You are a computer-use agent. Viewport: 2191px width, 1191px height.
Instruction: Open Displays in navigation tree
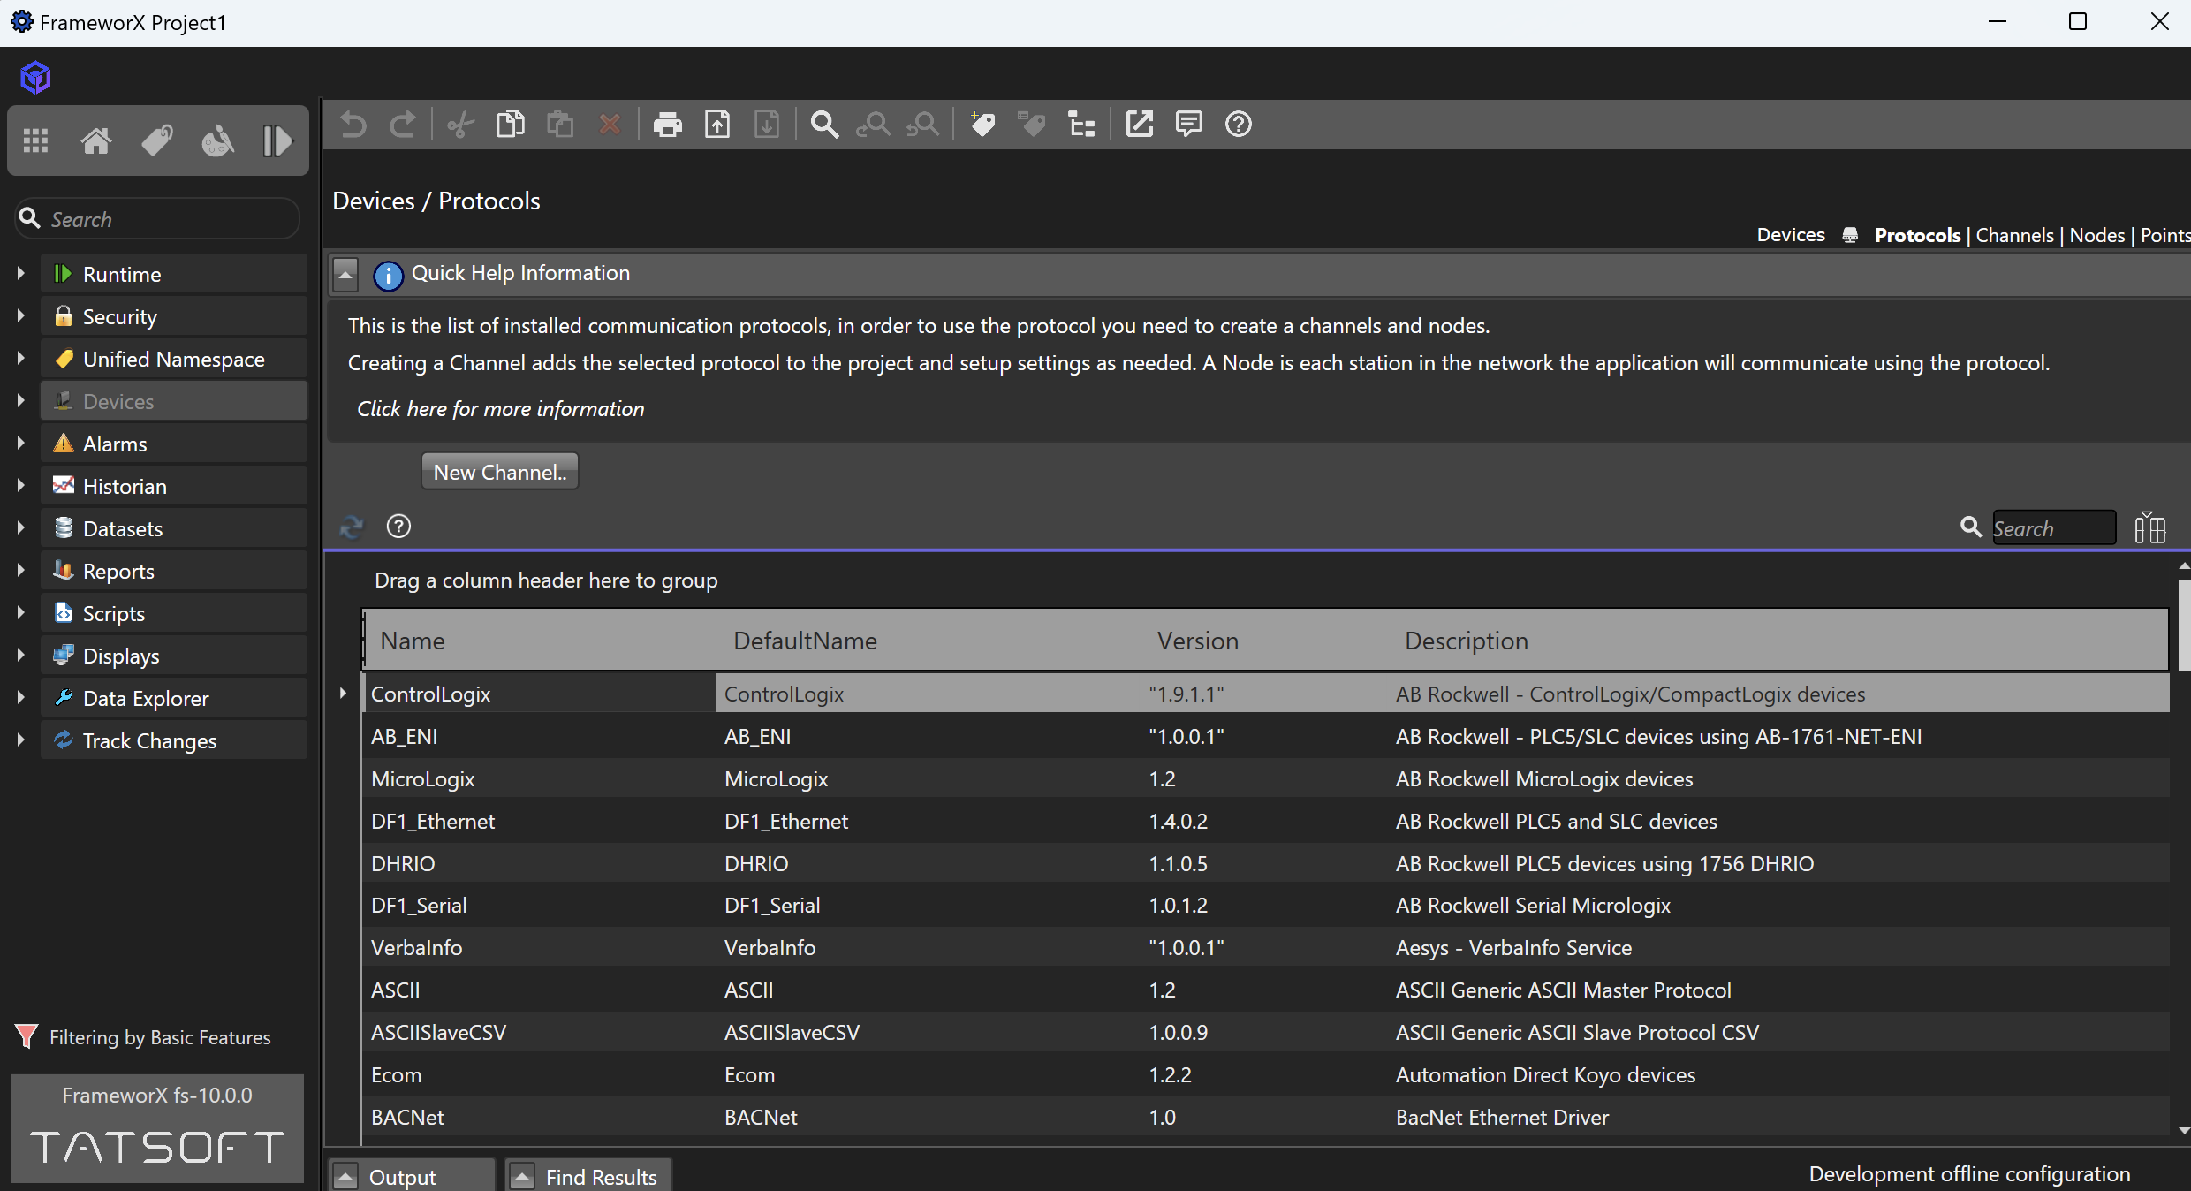(x=174, y=656)
